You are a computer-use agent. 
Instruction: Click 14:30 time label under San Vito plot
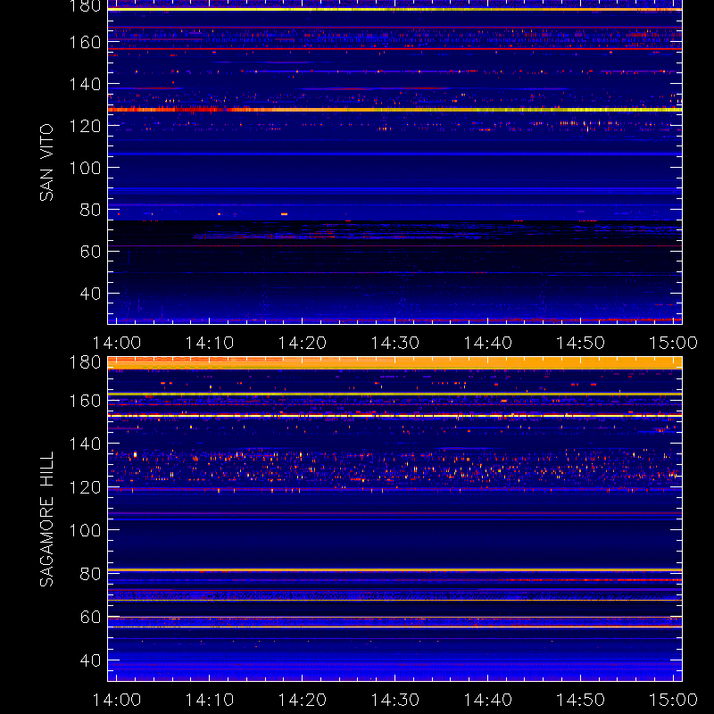coord(395,343)
